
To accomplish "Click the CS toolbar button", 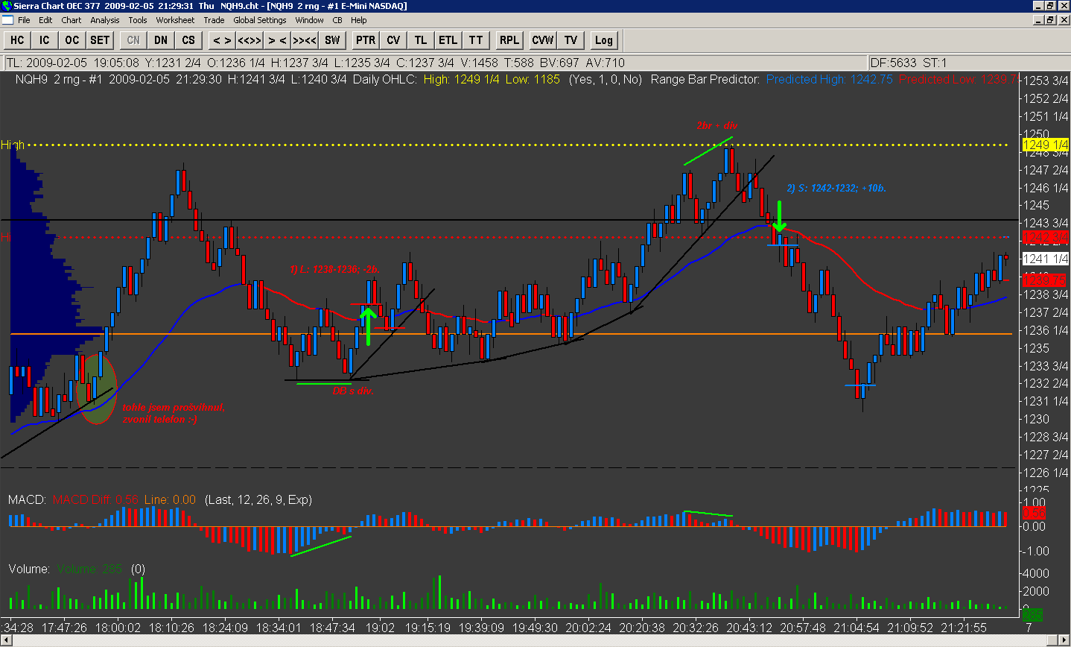I will click(x=188, y=40).
